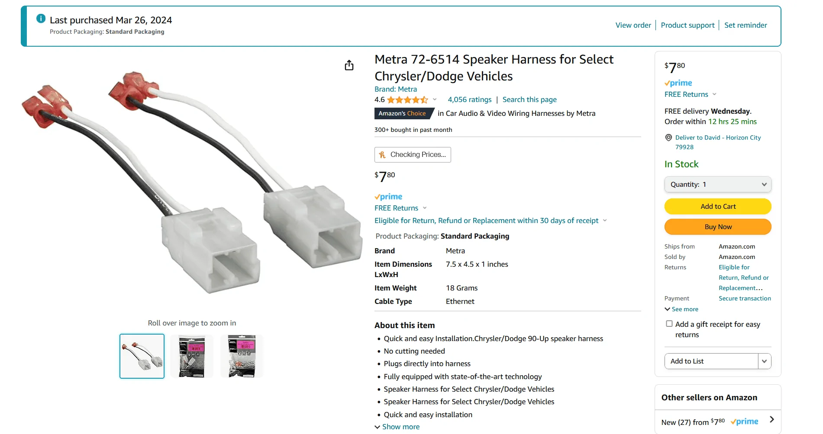
Task: Click the Buy Now button
Action: coord(718,227)
